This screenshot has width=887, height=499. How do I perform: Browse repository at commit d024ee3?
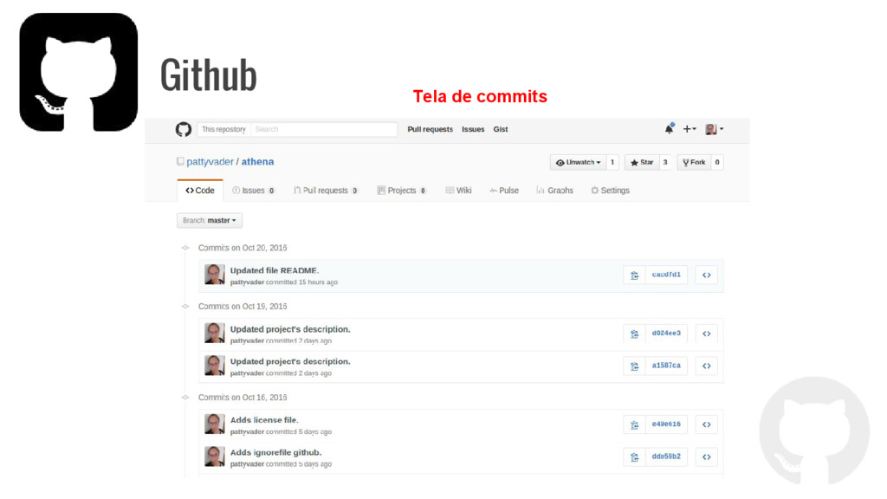coord(707,334)
